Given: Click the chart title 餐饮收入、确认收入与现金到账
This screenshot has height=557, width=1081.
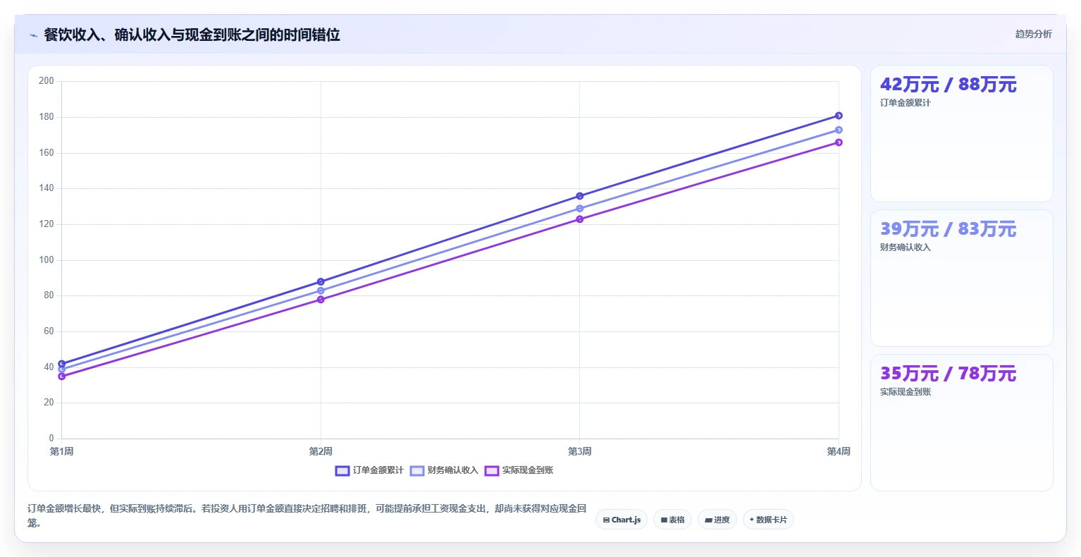Looking at the screenshot, I should (192, 35).
